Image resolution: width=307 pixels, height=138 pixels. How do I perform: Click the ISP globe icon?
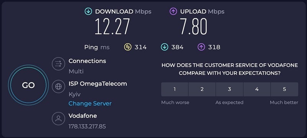click(58, 86)
